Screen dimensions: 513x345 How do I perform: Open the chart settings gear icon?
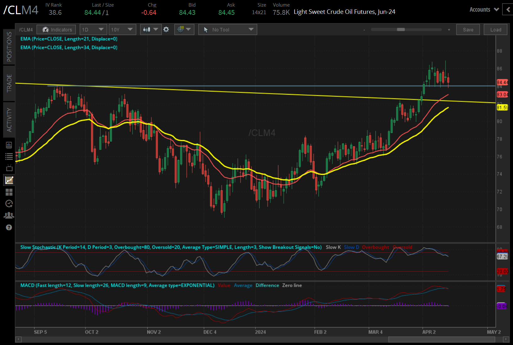166,30
